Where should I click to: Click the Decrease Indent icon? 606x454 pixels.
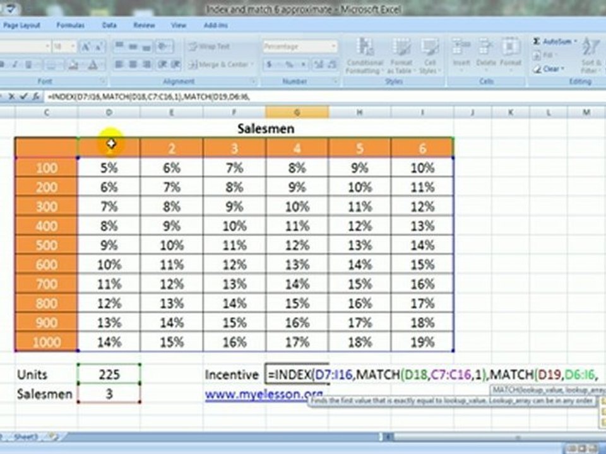(x=163, y=64)
